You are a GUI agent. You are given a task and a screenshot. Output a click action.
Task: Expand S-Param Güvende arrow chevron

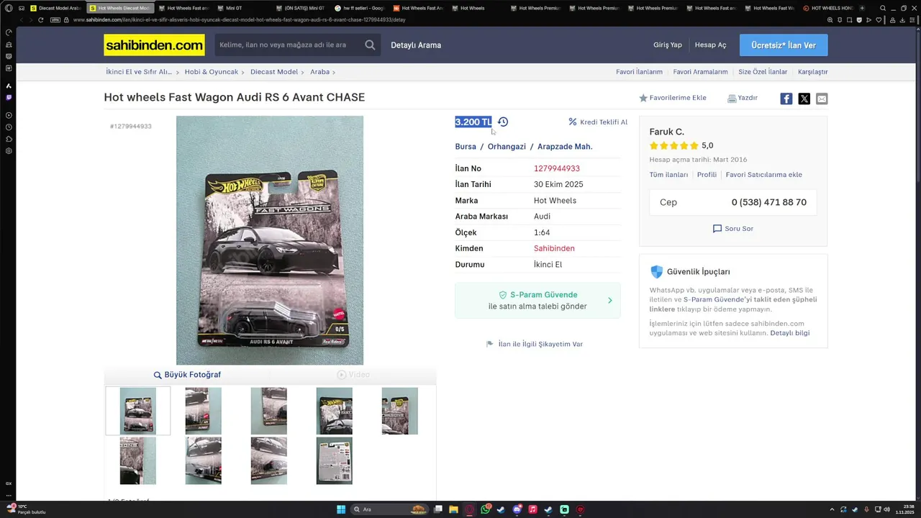tap(610, 301)
